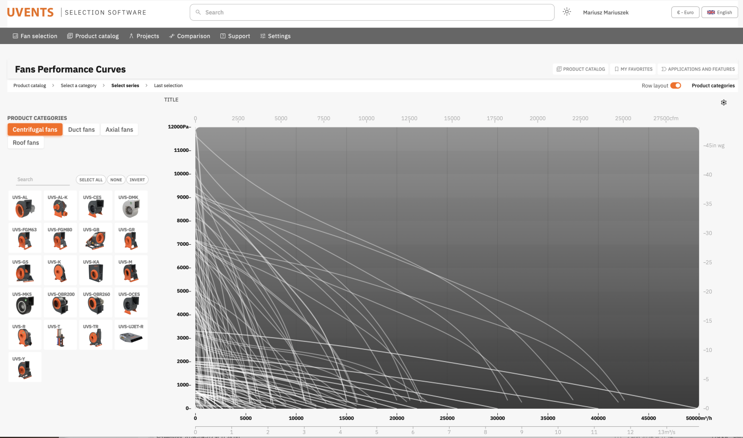Open the English language selector
This screenshot has width=743, height=438.
[x=720, y=12]
